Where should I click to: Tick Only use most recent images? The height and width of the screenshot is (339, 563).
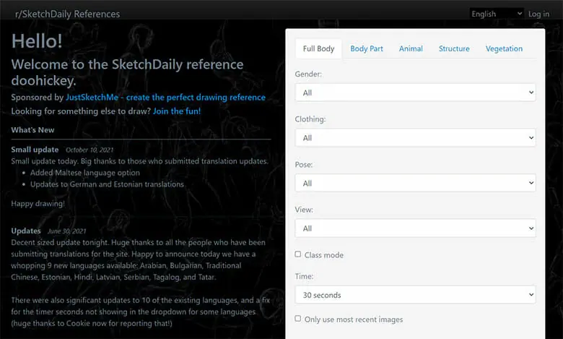click(x=298, y=319)
